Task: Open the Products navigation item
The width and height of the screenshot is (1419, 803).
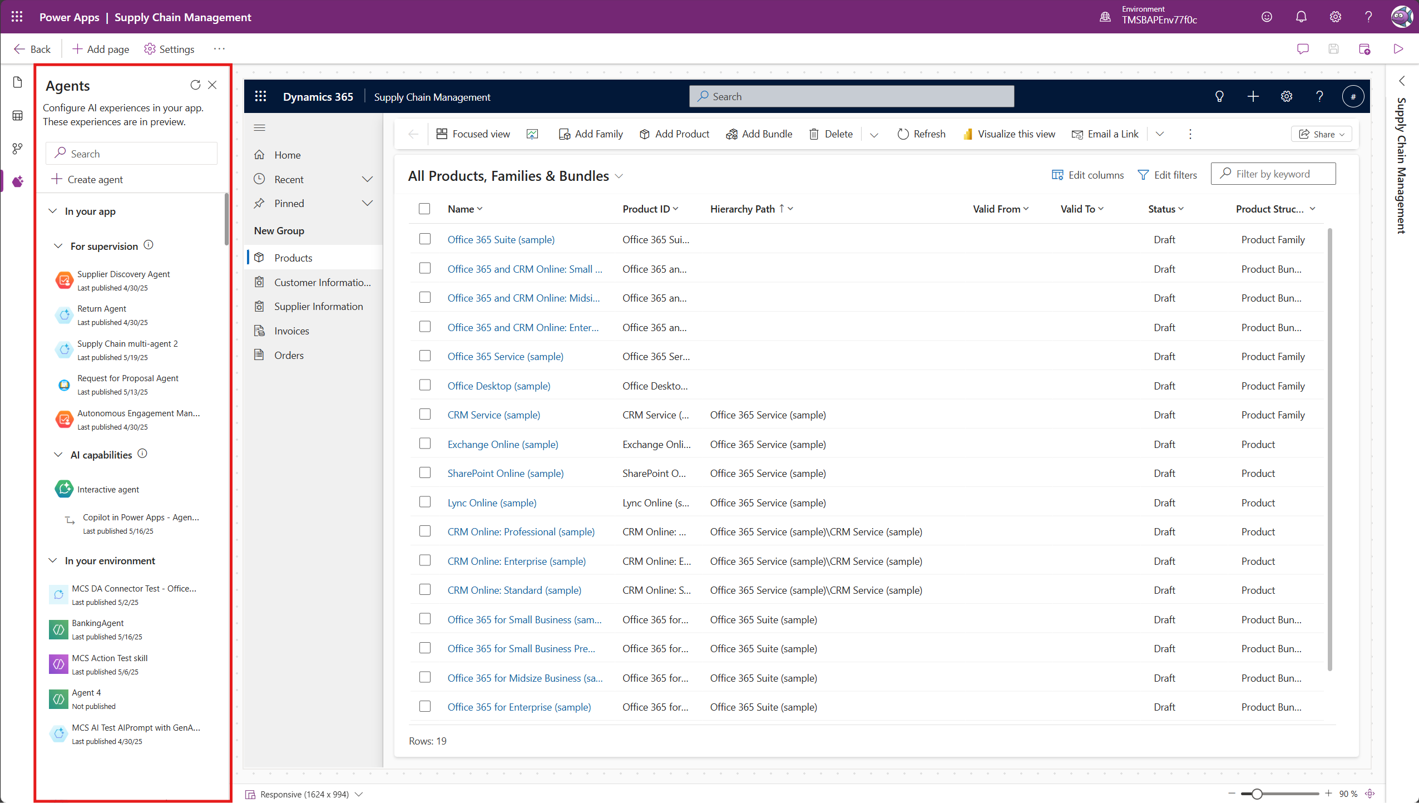Action: (x=314, y=258)
